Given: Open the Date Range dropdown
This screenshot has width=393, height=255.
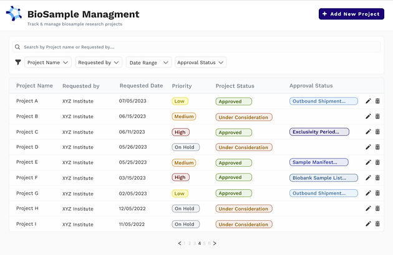Looking at the screenshot, I should pyautogui.click(x=148, y=62).
